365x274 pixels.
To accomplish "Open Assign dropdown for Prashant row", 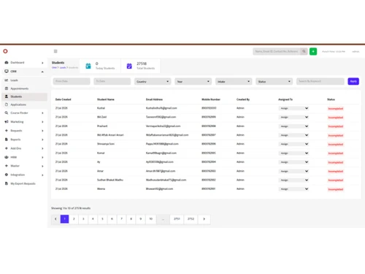I will coord(293,126).
